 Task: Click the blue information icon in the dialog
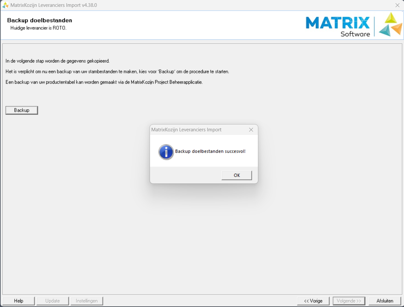tap(166, 152)
